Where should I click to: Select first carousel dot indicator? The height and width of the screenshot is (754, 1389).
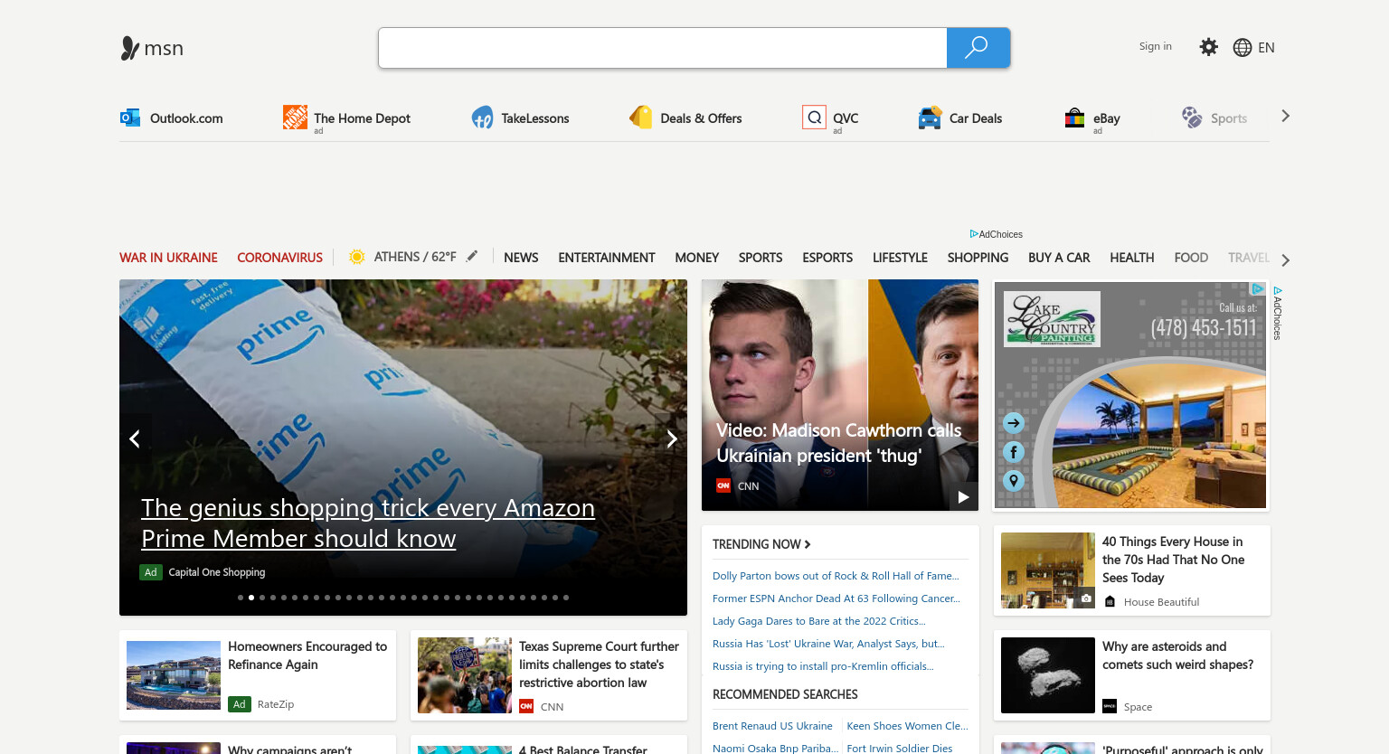pos(241,598)
